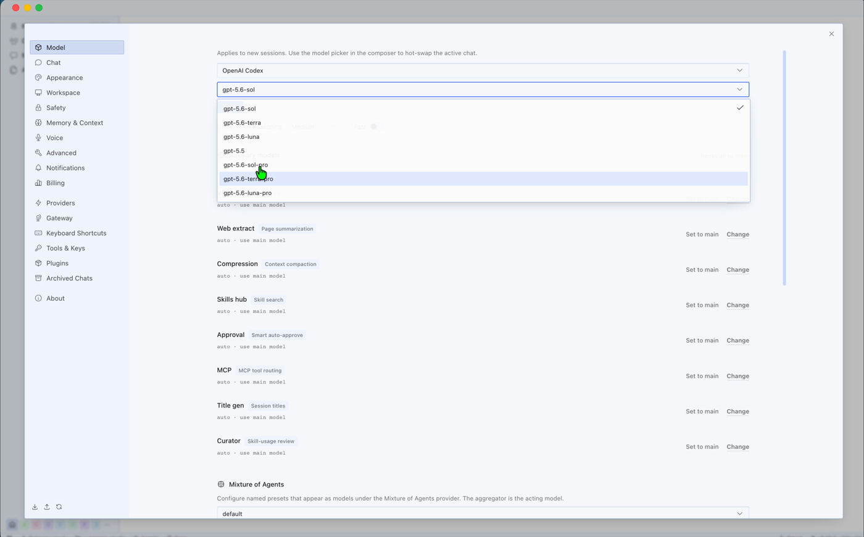864x537 pixels.
Task: Click the microphone icon for Voice
Action: 38,138
